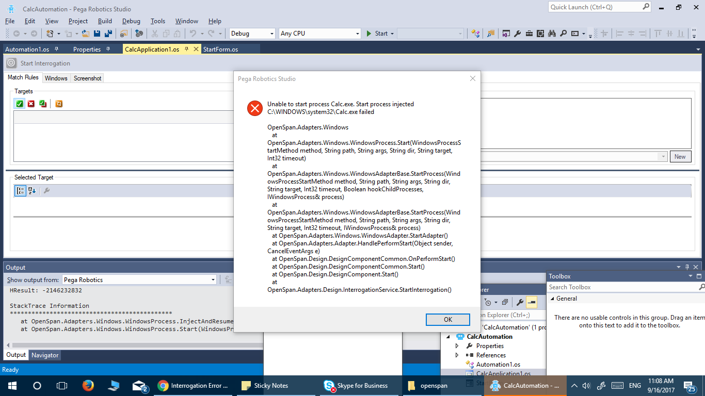Open the Undo history dropdown arrow
This screenshot has height=396, width=705.
pos(202,34)
